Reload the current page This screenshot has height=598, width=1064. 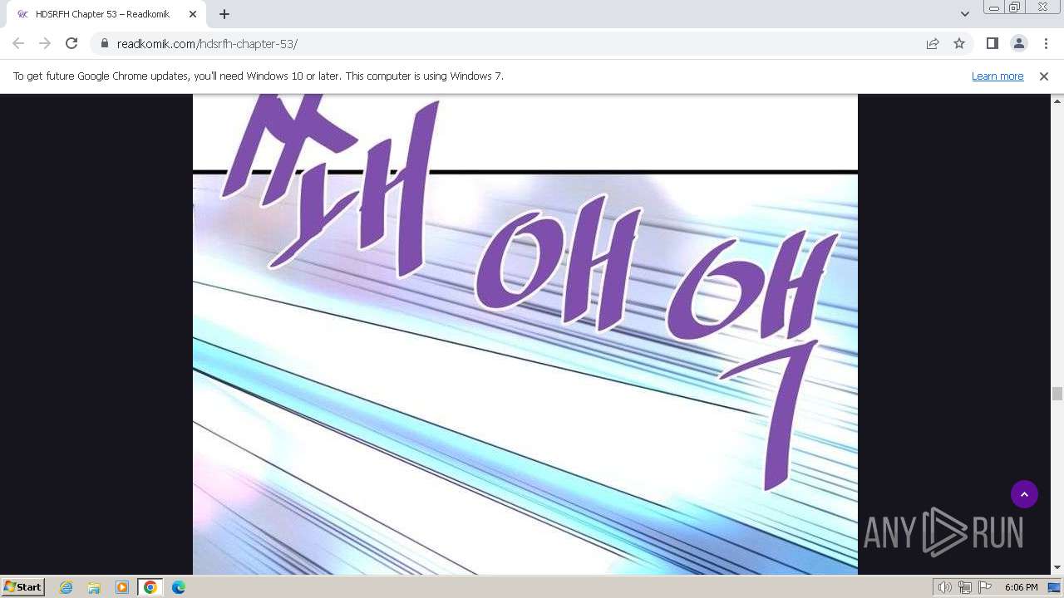(71, 43)
